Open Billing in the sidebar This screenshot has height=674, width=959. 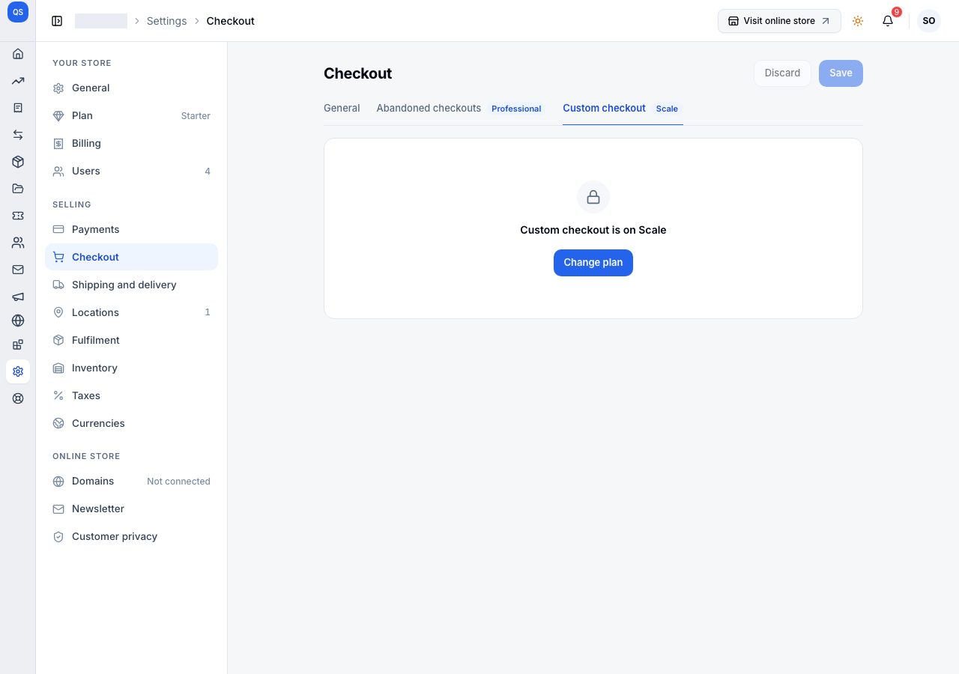131,143
